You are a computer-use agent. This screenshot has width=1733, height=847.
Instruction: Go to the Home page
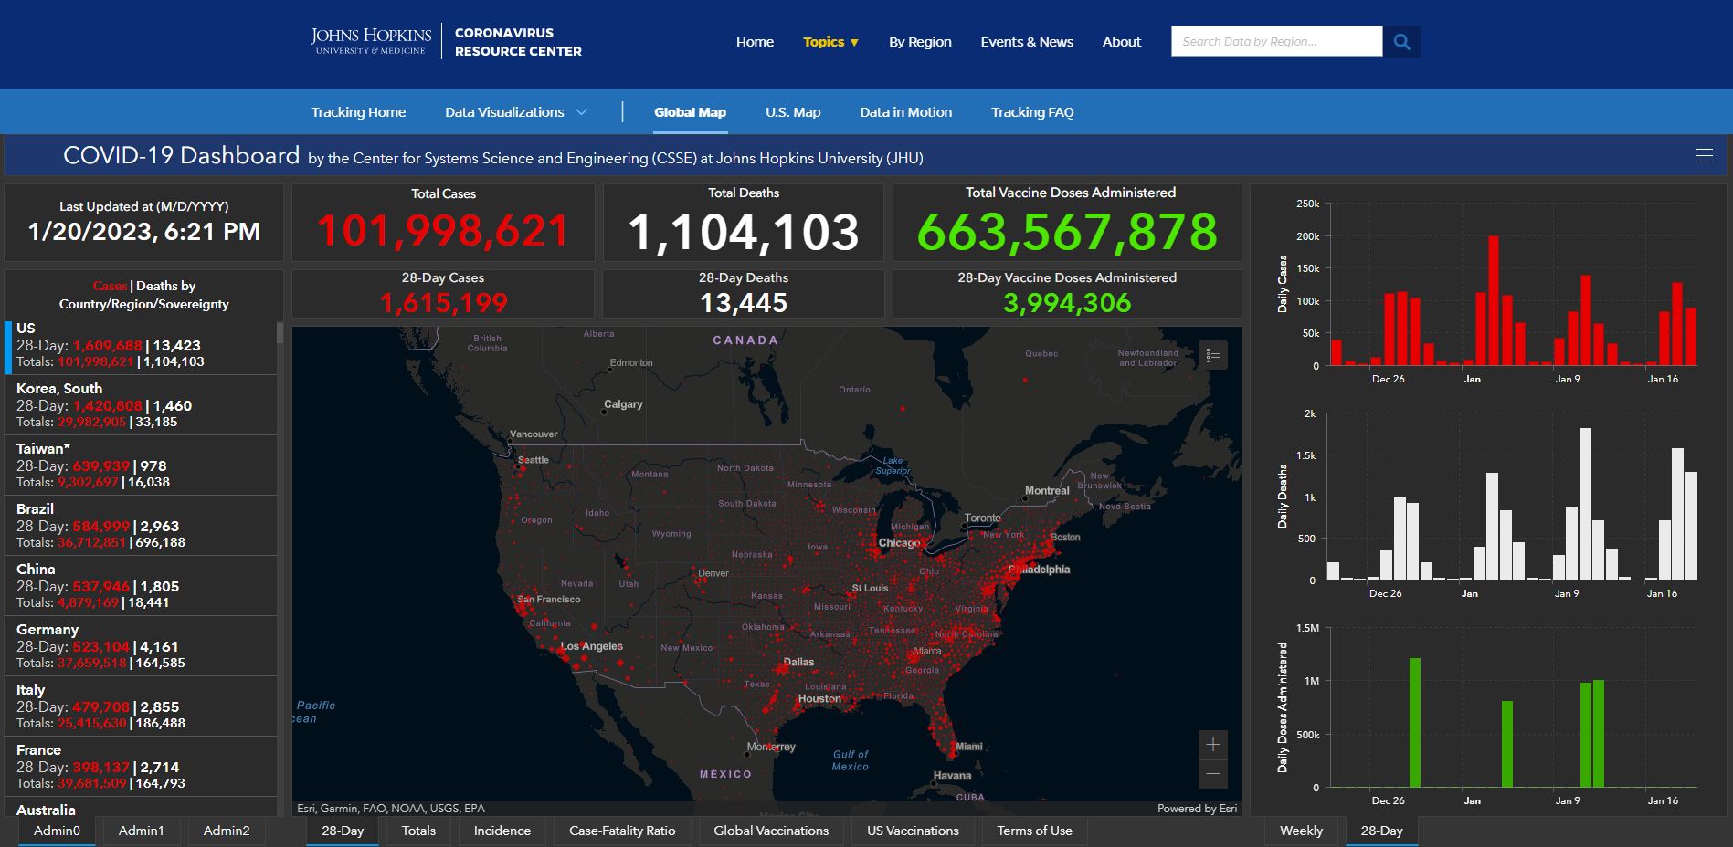point(755,42)
